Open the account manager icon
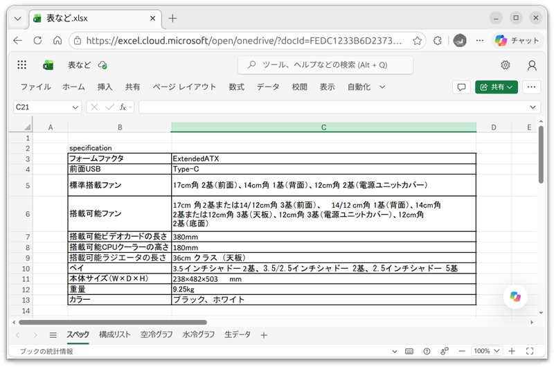Viewport: 554px width, 367px height. (x=532, y=65)
